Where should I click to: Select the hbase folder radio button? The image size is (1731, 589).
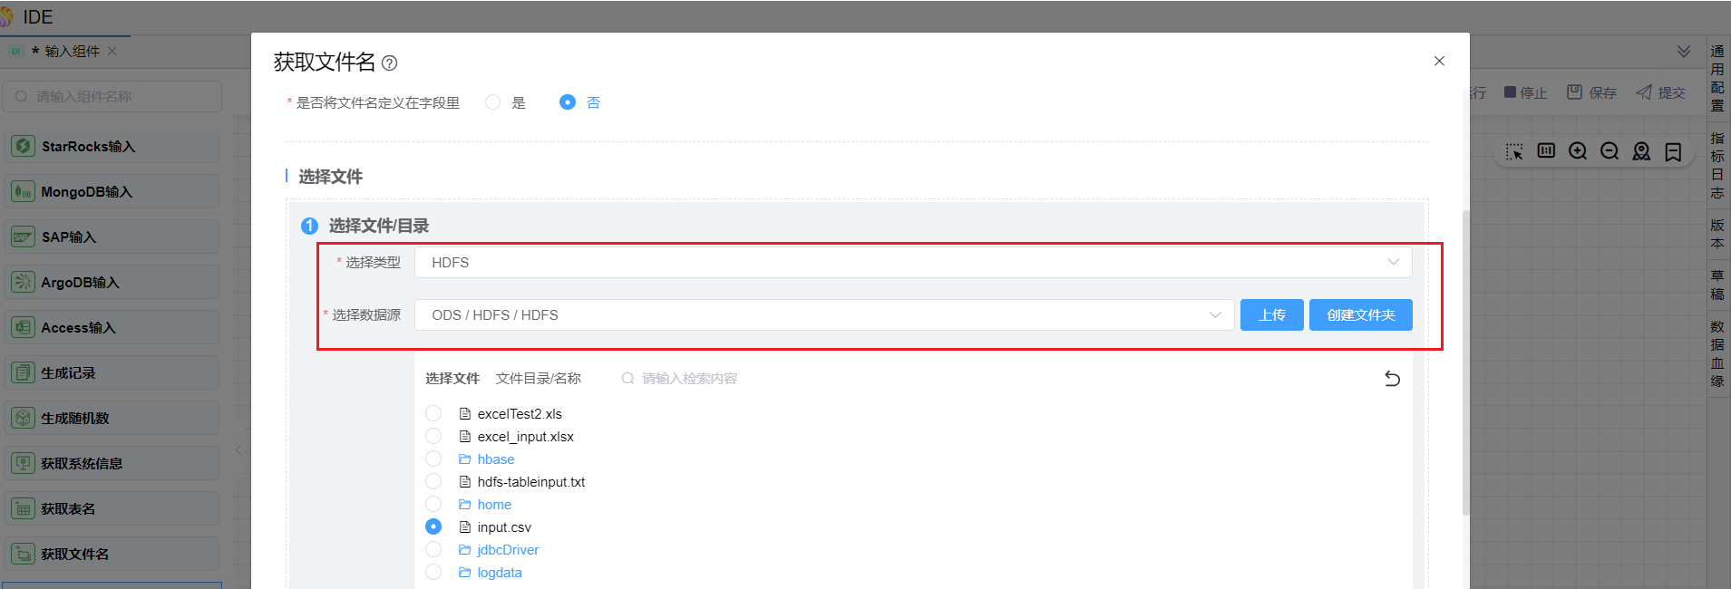point(433,459)
